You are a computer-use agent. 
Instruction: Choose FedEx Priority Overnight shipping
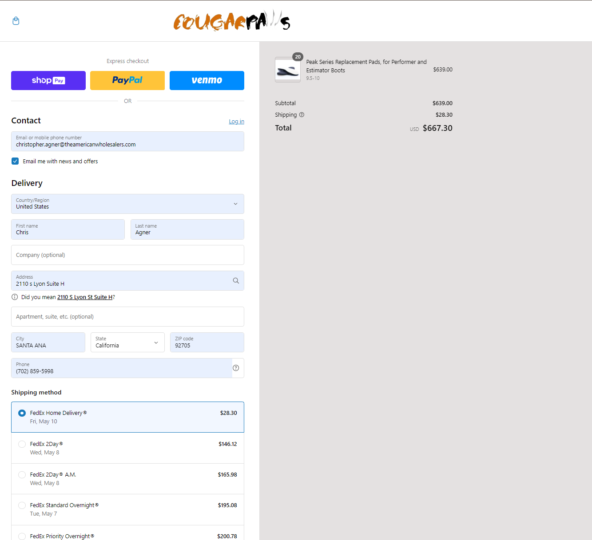point(127,533)
